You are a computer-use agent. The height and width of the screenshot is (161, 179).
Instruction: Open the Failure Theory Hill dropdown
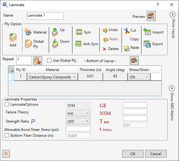78,113
